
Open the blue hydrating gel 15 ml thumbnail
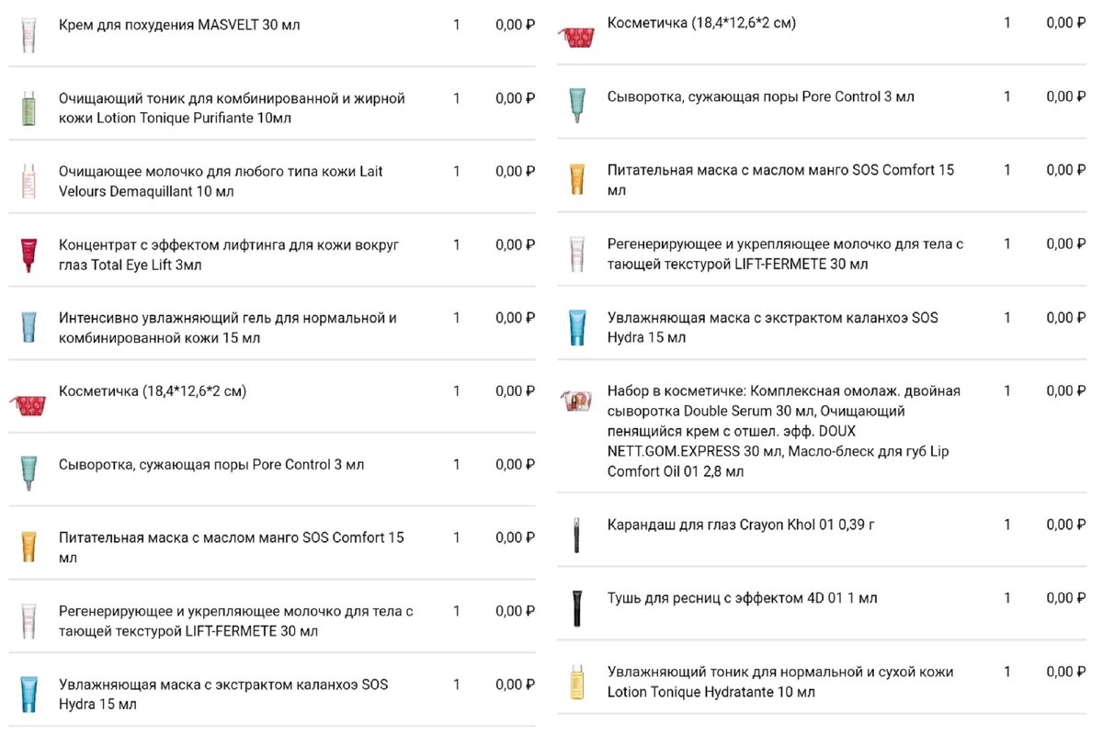tap(28, 328)
